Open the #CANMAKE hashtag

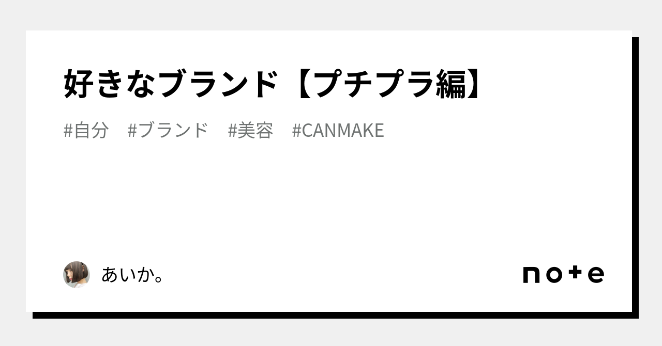338,131
